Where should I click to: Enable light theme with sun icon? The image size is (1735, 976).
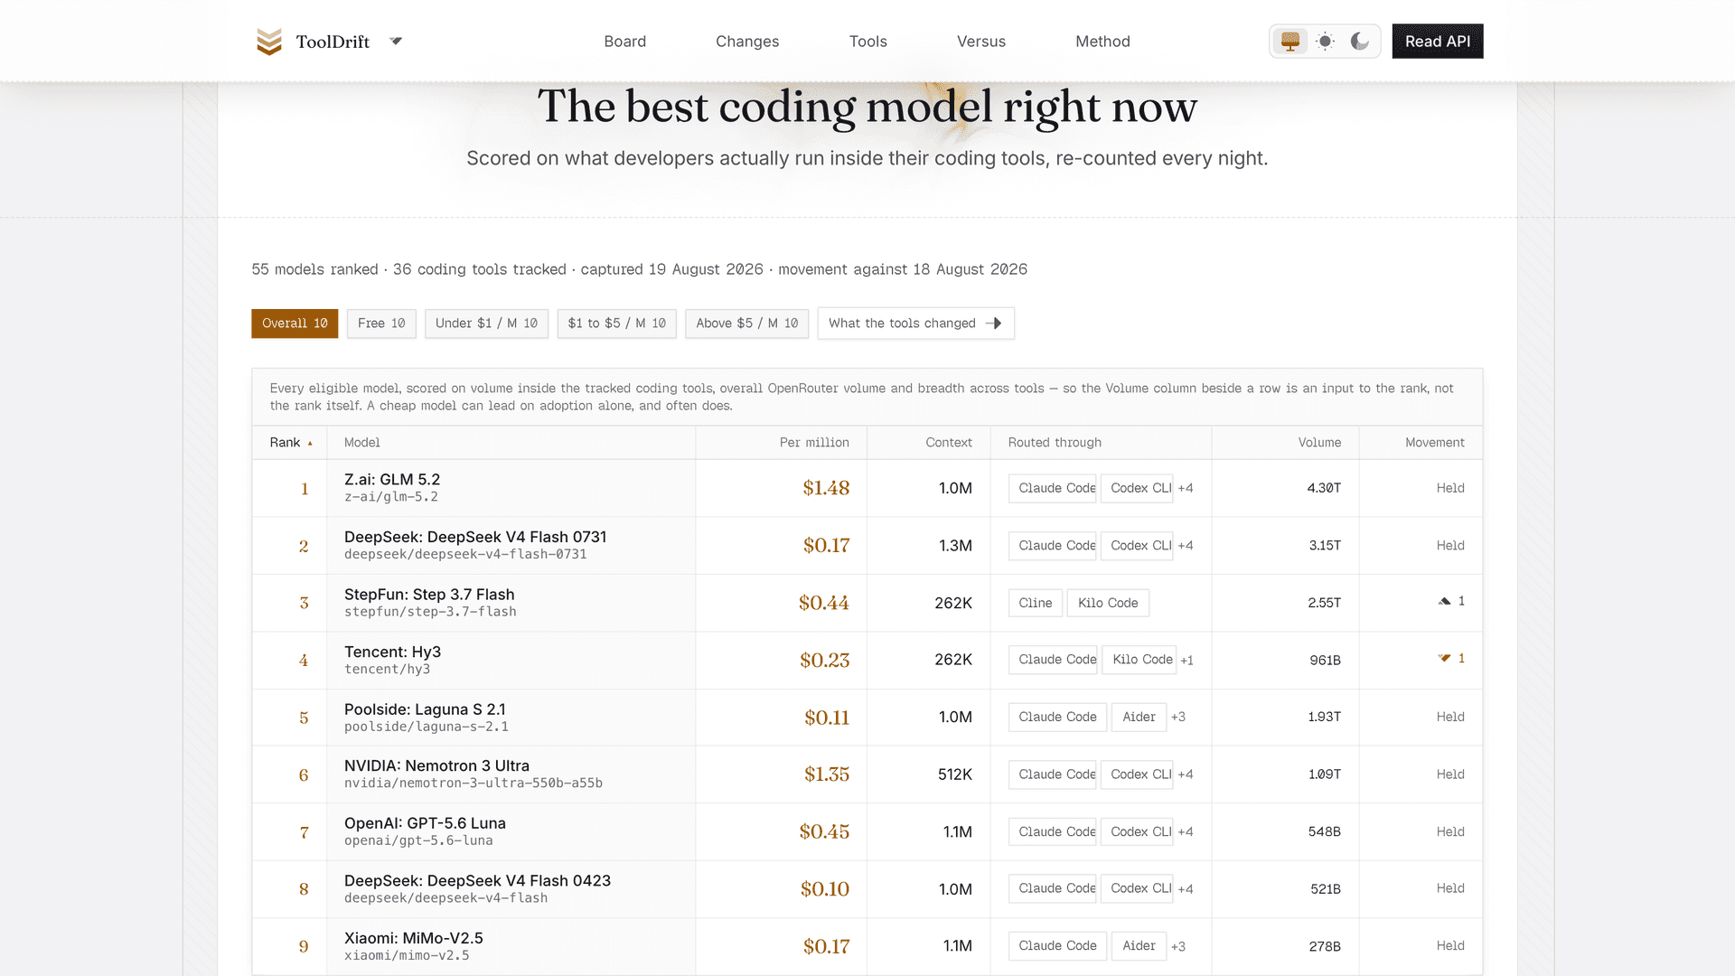point(1325,42)
